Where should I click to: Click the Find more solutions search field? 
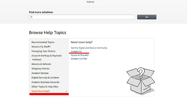[x=82, y=17]
